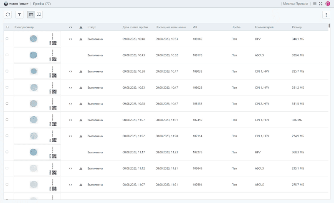Click code brackets icon for sample 108033
The width and height of the screenshot is (334, 203).
(71, 71)
